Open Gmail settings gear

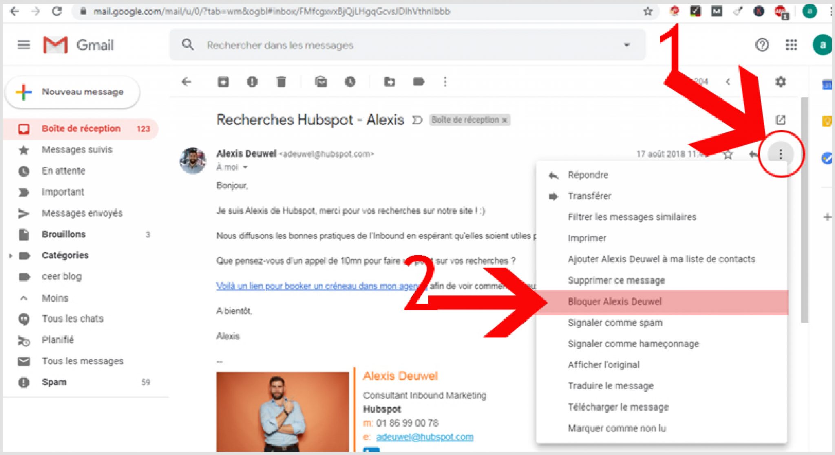pos(780,82)
